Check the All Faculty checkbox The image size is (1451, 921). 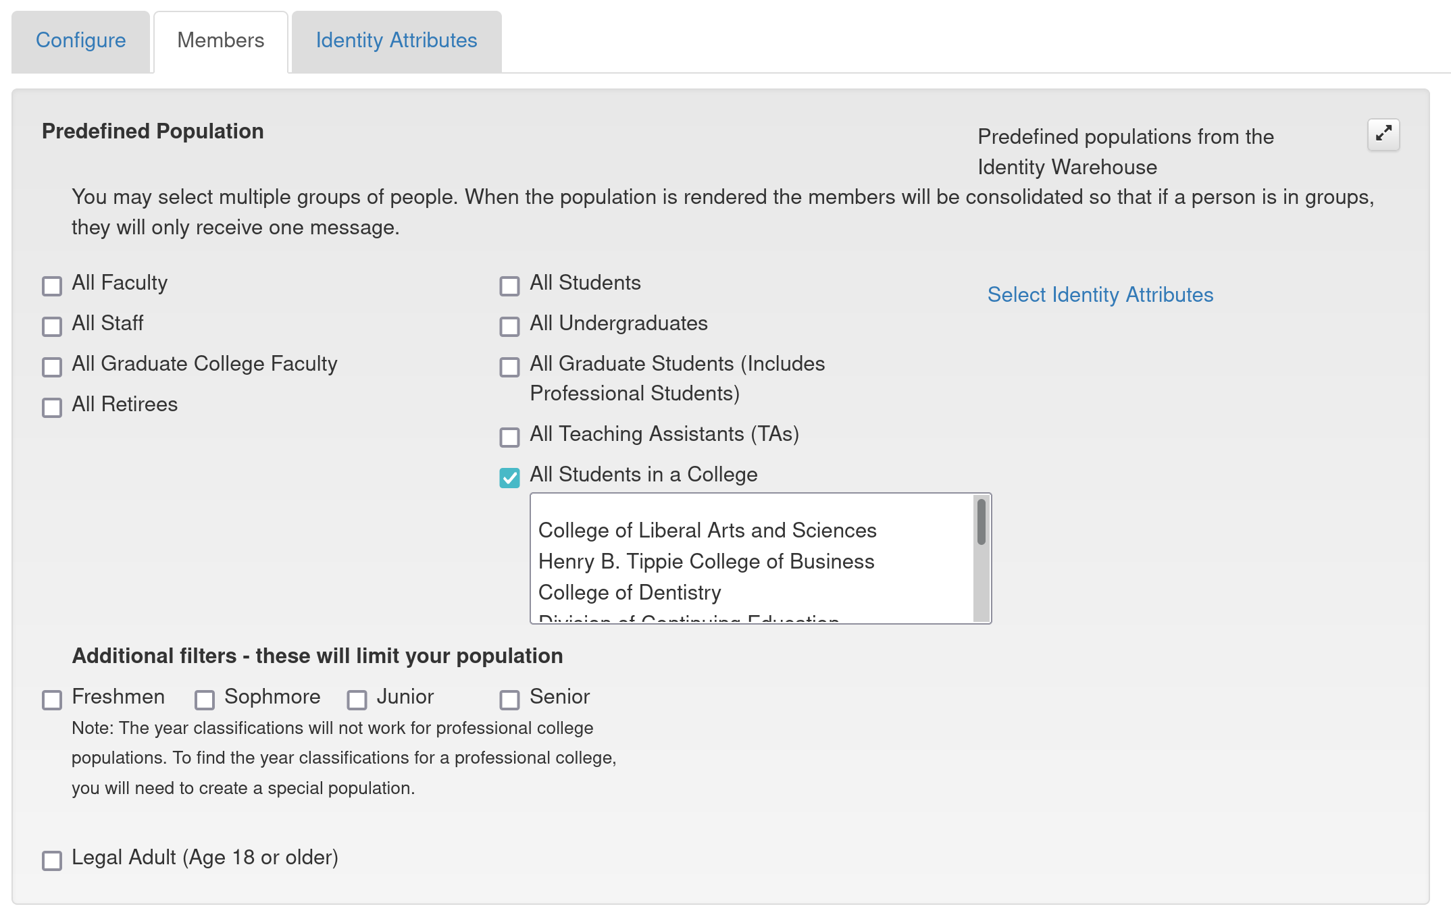(52, 286)
